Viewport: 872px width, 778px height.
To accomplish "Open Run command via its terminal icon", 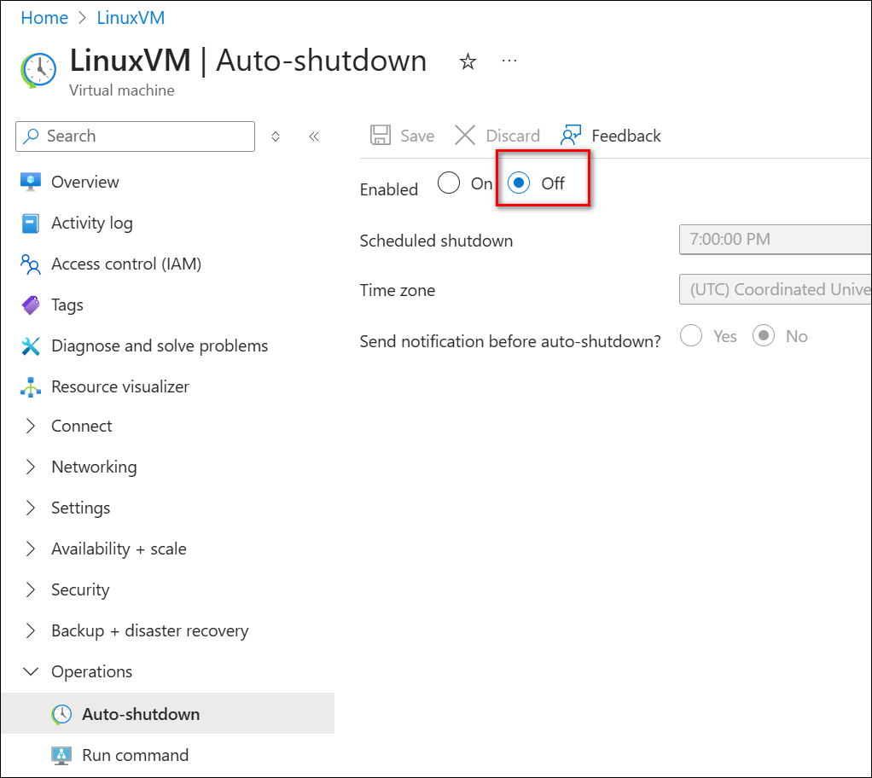I will click(61, 755).
